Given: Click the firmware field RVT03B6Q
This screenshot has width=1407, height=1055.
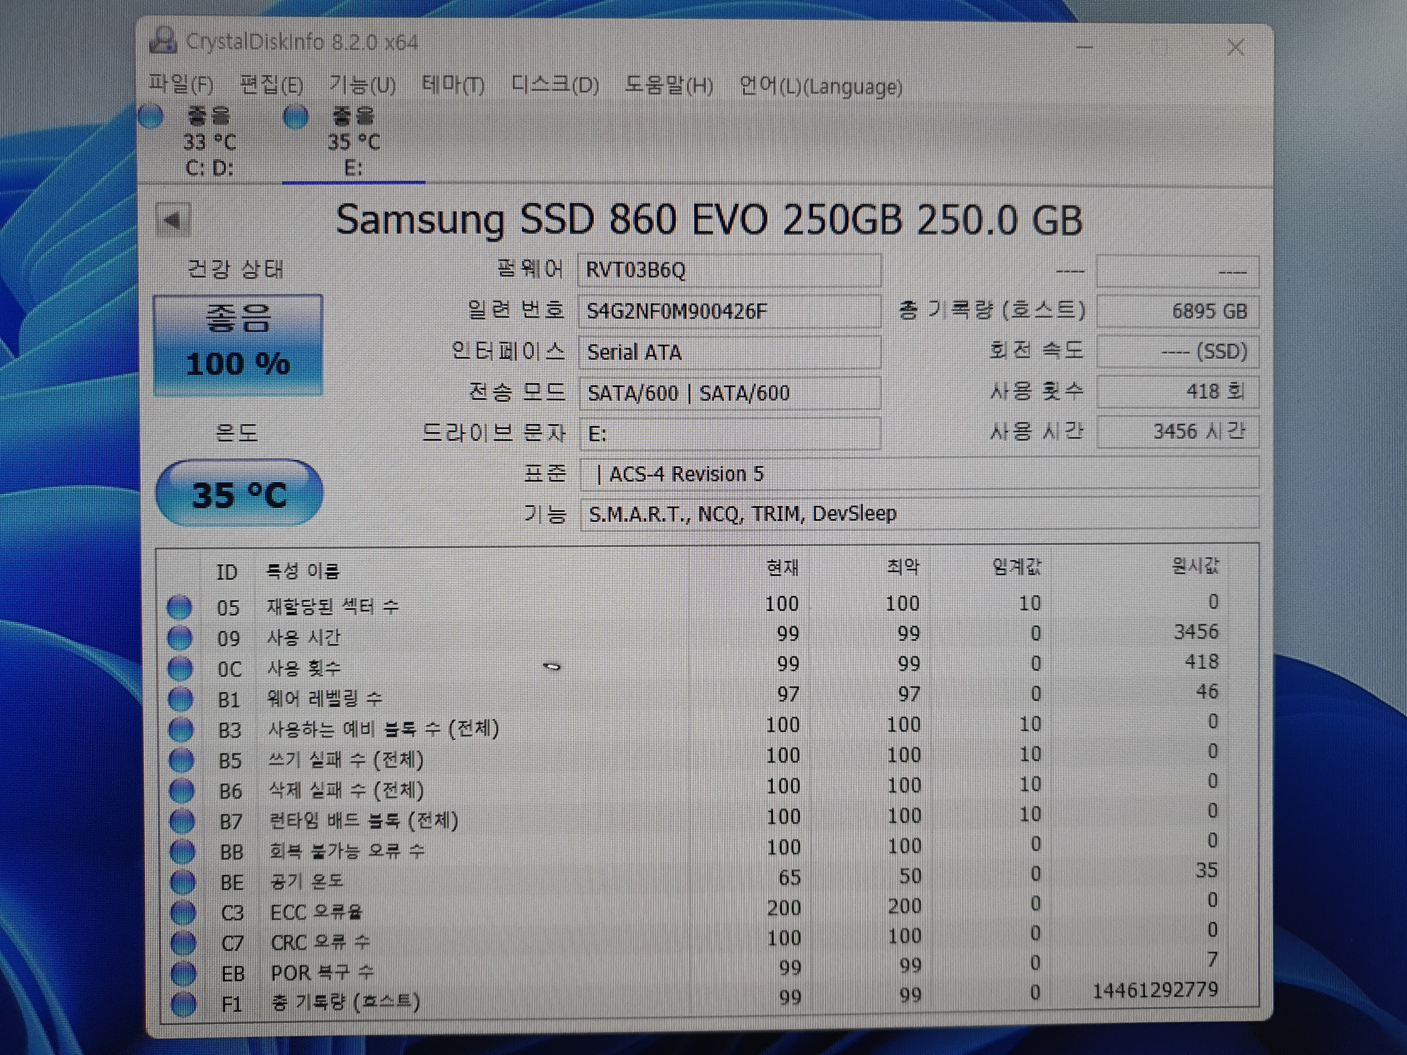Looking at the screenshot, I should (x=730, y=270).
